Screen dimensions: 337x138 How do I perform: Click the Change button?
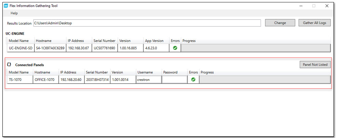click(280, 23)
